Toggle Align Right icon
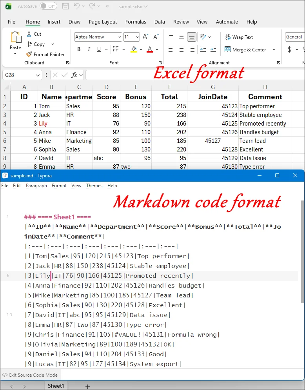This screenshot has width=305, height=390. (x=192, y=49)
